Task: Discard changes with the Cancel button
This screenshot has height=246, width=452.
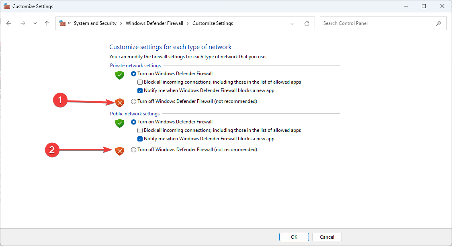Action: (x=327, y=237)
